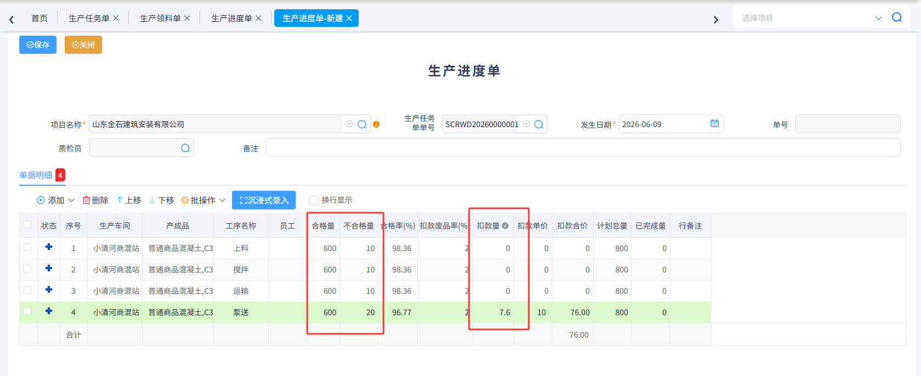Screen dimensions: 921x376
Task: Click the orange info icon beside 项目名称
Action: [376, 124]
